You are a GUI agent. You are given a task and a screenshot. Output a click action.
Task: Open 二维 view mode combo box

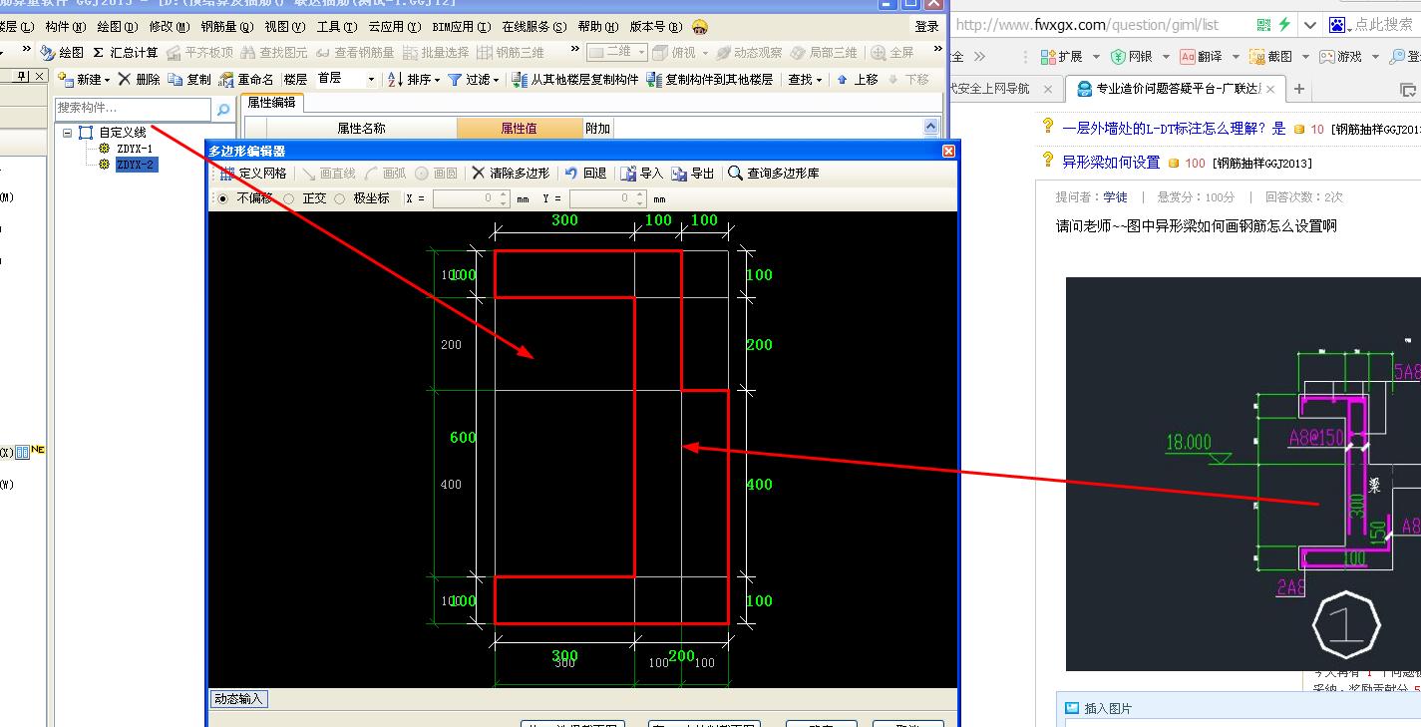(617, 52)
